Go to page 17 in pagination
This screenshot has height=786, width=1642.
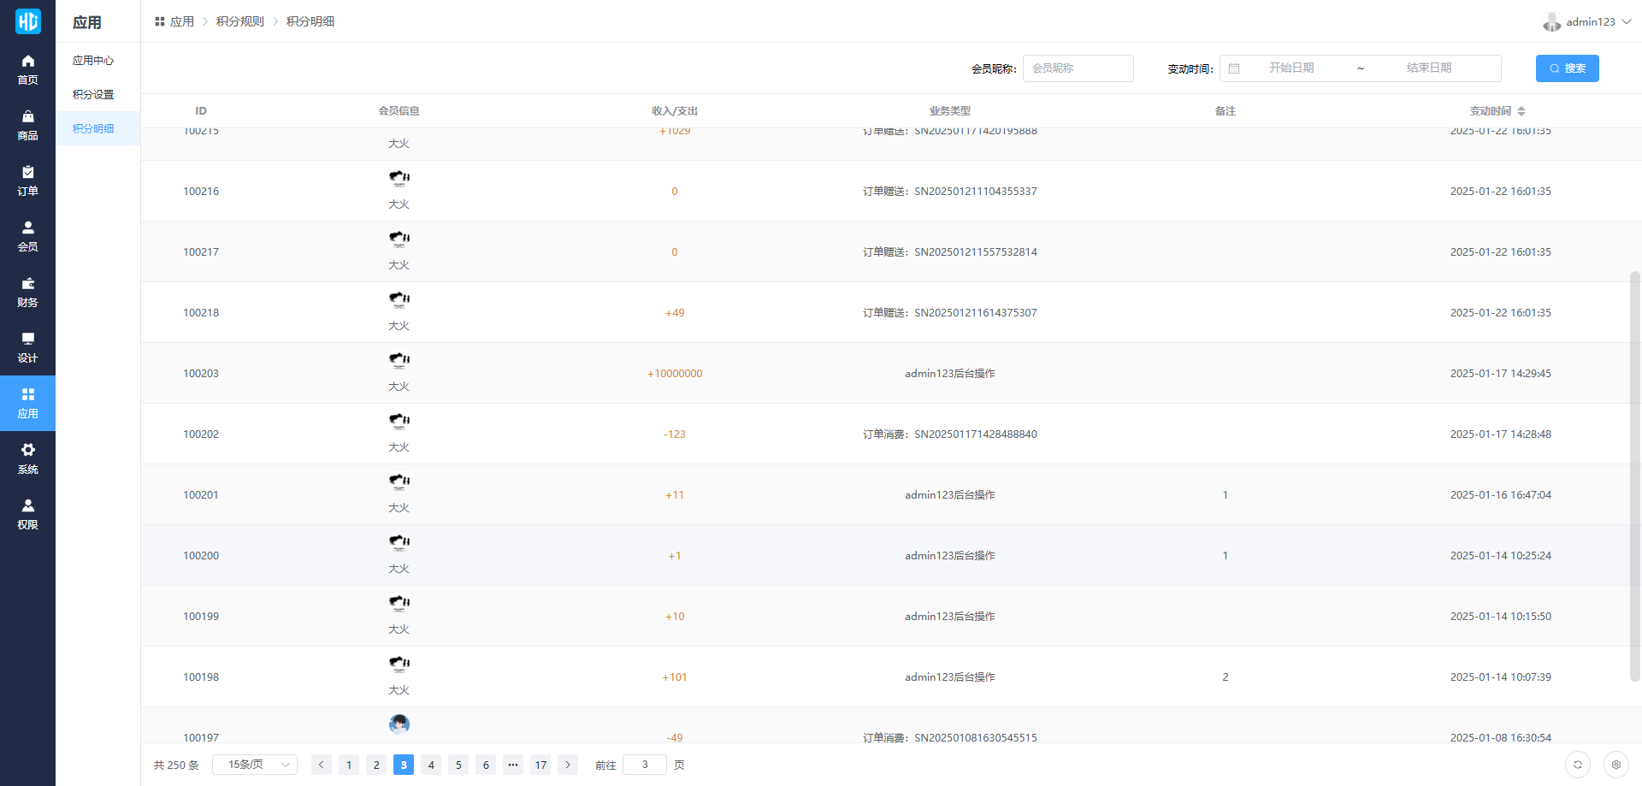click(540, 765)
